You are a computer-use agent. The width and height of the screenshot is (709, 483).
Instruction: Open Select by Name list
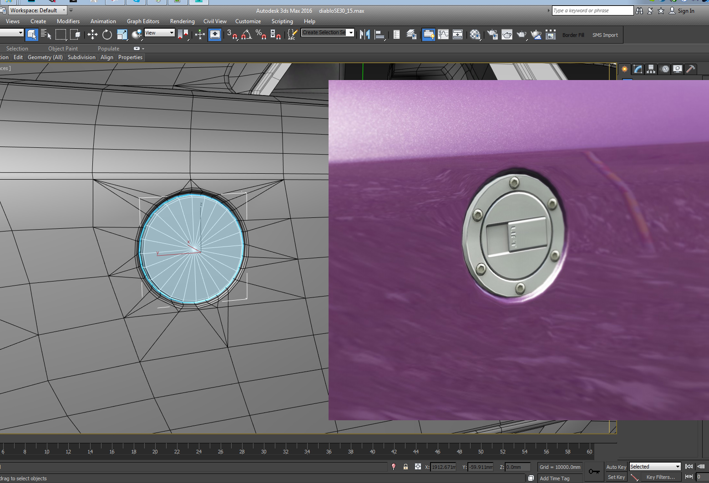coord(46,35)
